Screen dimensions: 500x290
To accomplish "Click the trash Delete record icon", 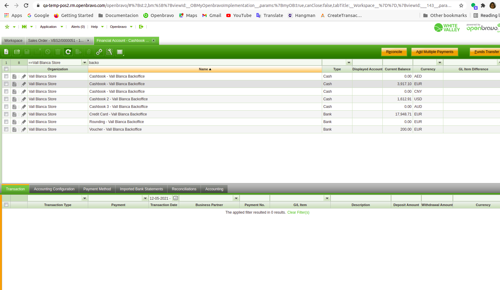I will pos(58,52).
